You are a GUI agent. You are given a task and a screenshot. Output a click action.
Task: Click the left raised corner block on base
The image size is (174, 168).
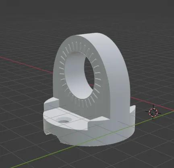[52, 104]
